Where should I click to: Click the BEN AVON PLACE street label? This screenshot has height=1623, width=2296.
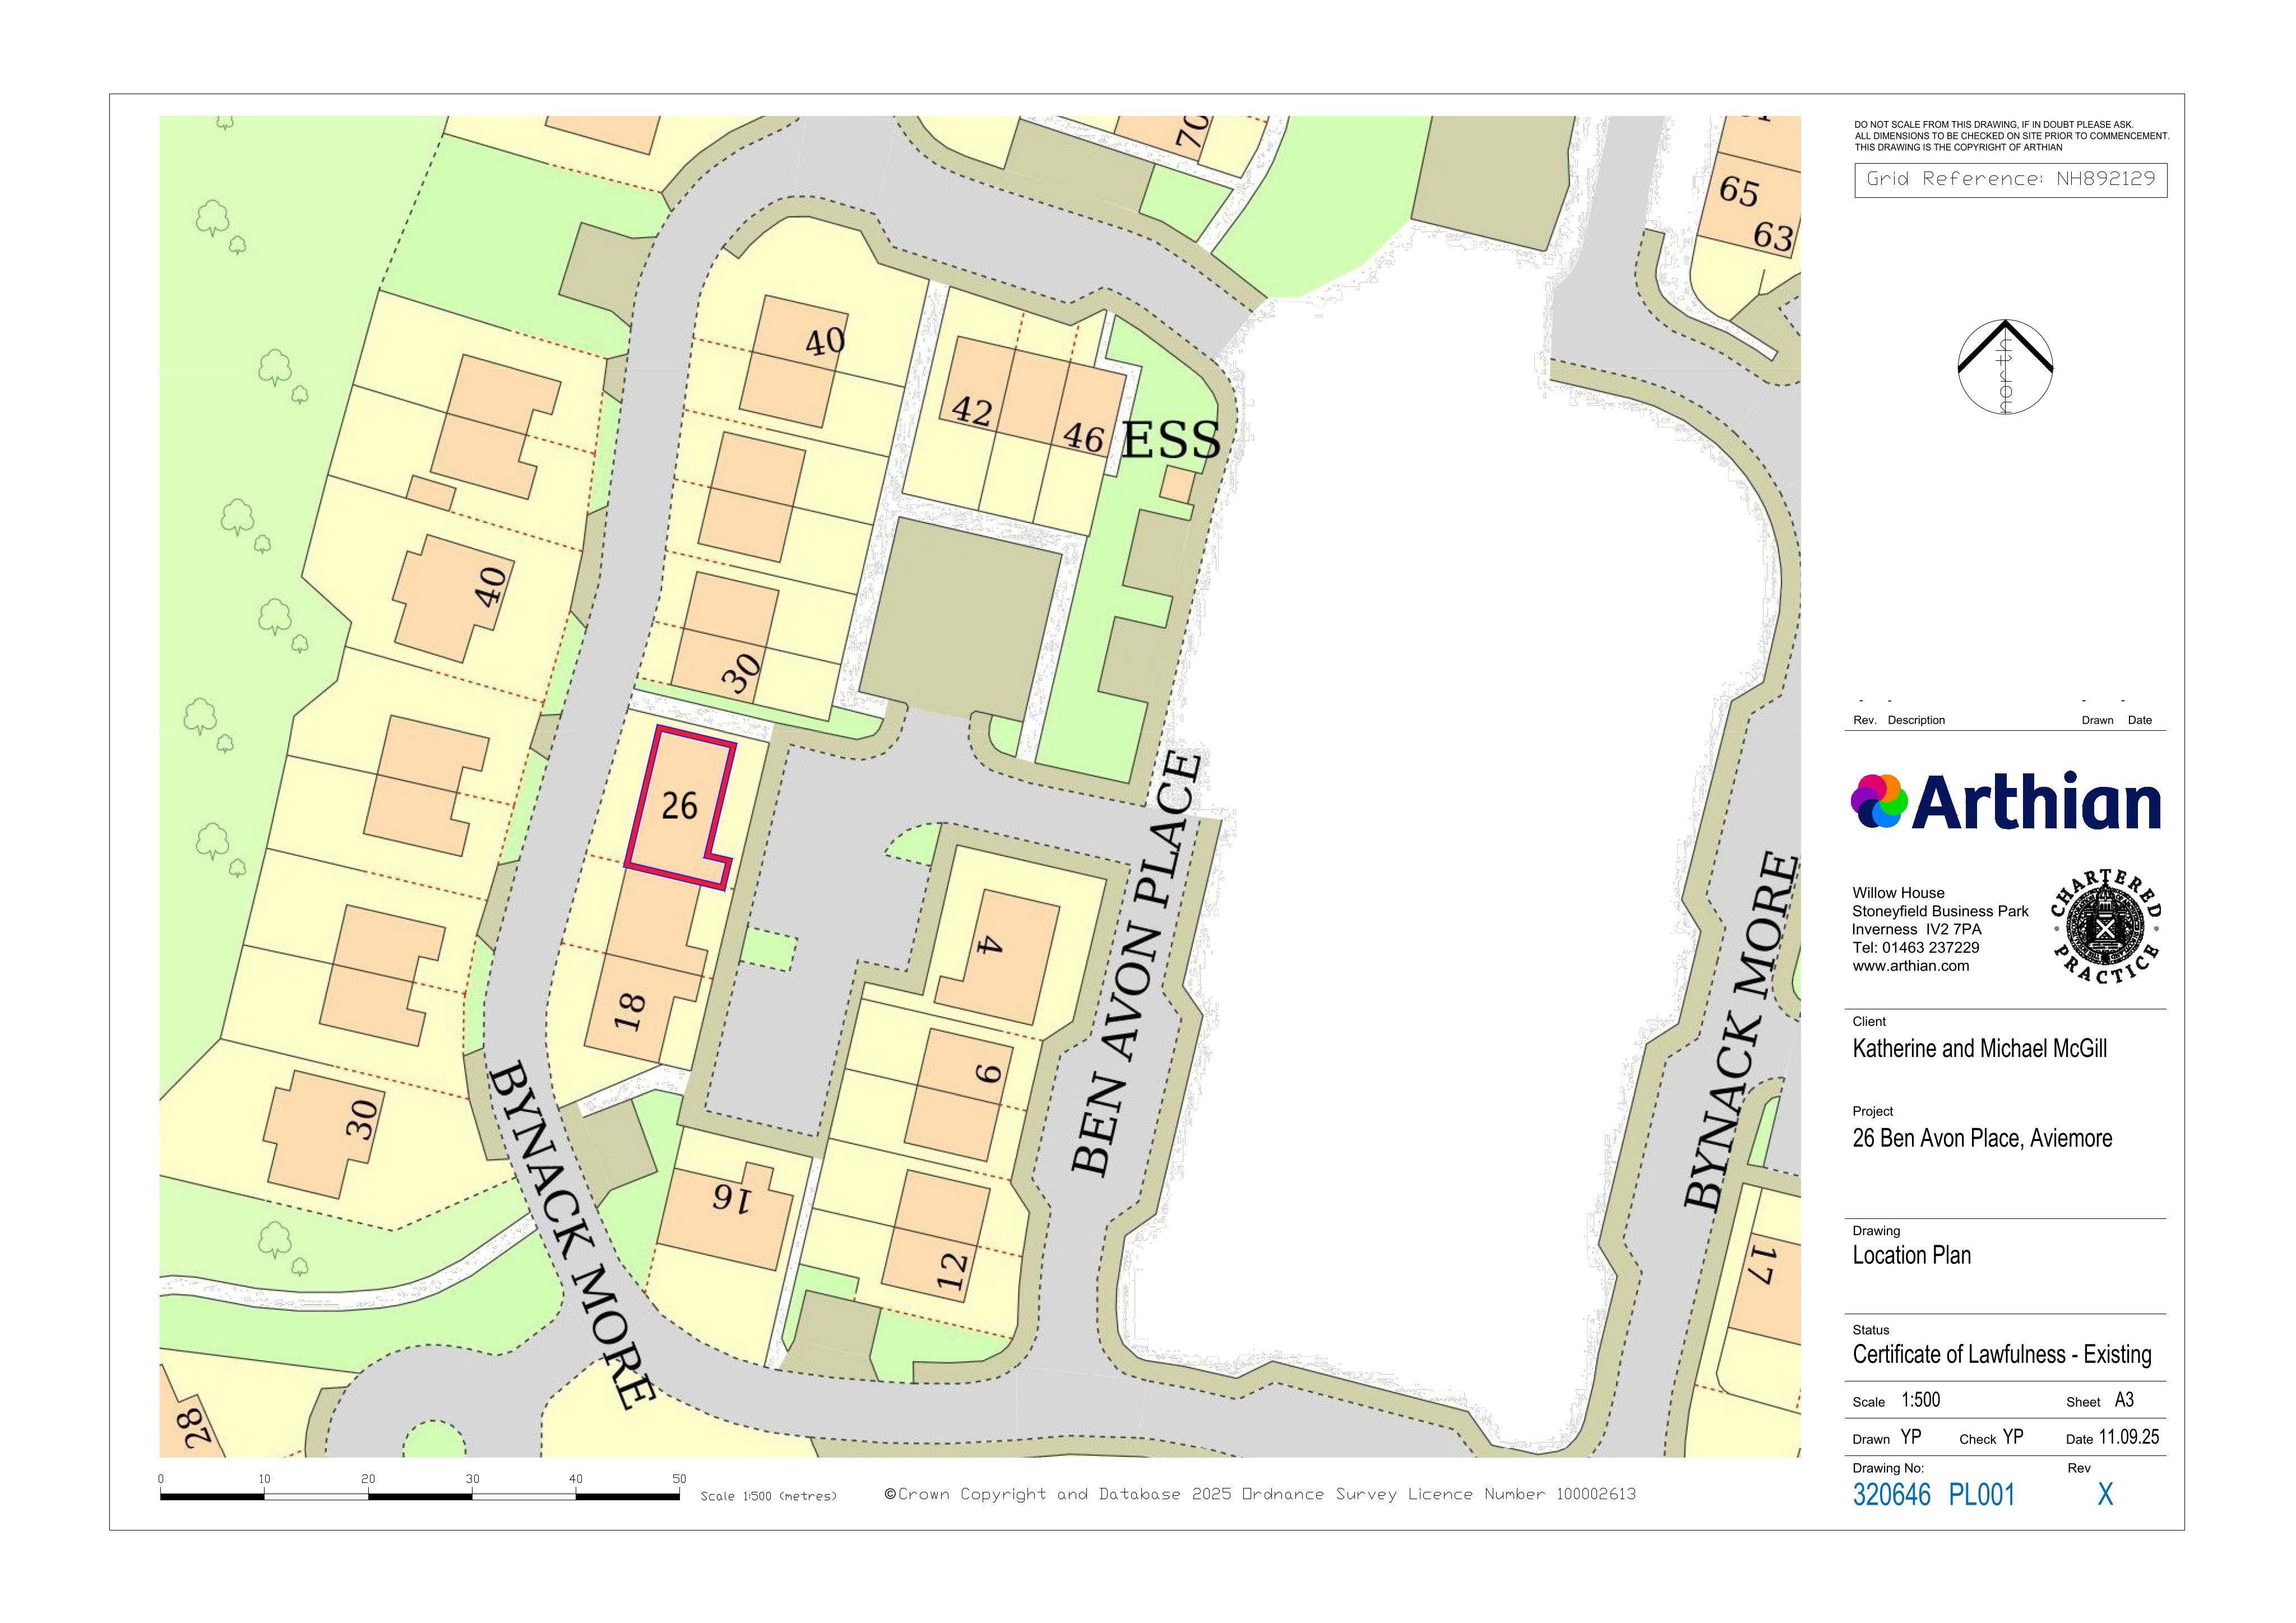point(1137,964)
